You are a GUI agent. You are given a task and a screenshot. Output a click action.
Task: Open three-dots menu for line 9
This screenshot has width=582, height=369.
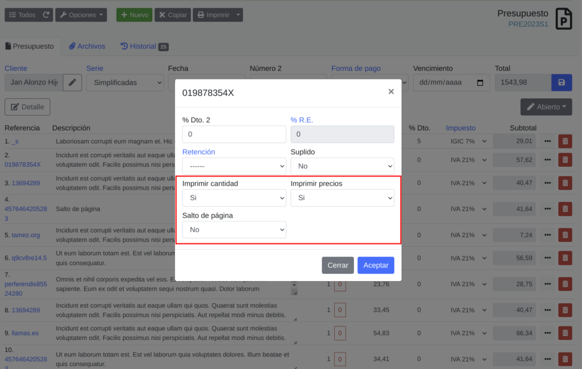point(548,333)
